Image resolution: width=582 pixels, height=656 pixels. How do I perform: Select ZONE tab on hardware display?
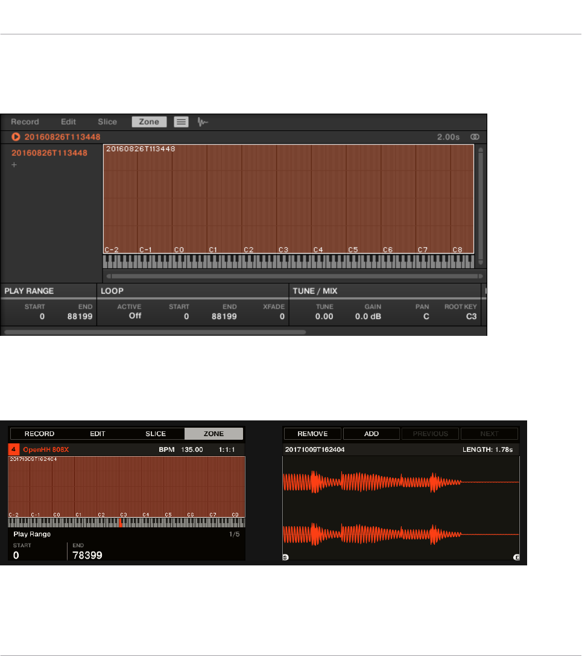tap(214, 434)
